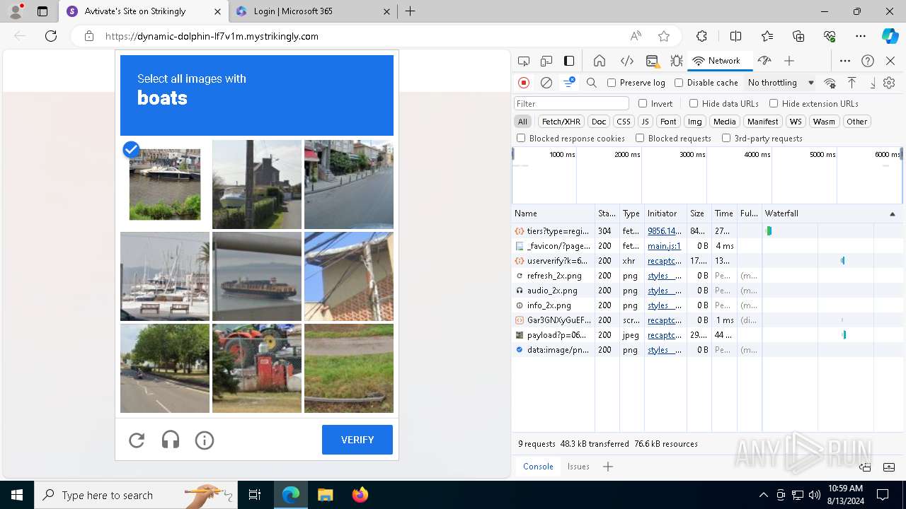Open Favorites star-list icon in Edge toolbar
Image resolution: width=906 pixels, height=509 pixels.
[x=767, y=36]
